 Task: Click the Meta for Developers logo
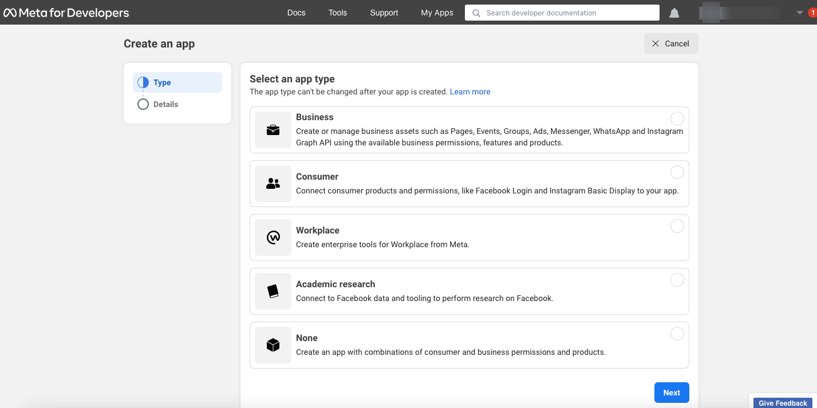pyautogui.click(x=66, y=13)
